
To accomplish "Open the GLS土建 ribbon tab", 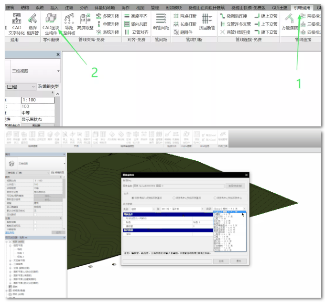I will [x=280, y=8].
